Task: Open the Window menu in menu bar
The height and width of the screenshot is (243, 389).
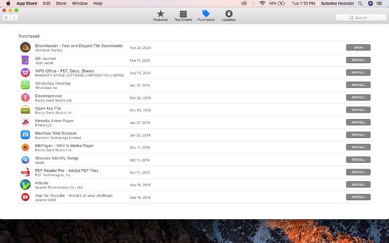Action: [x=80, y=3]
